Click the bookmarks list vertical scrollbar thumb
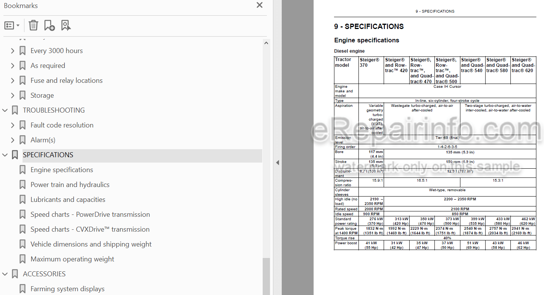 click(266, 276)
